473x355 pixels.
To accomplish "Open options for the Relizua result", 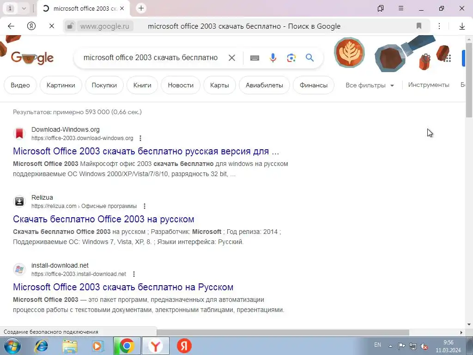I will coord(145,206).
